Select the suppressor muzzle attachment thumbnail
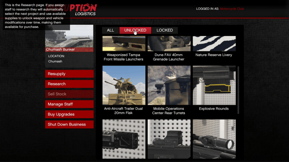 (124, 139)
